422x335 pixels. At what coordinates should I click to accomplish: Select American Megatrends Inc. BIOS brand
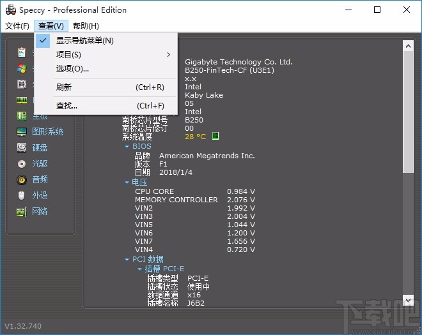(207, 156)
